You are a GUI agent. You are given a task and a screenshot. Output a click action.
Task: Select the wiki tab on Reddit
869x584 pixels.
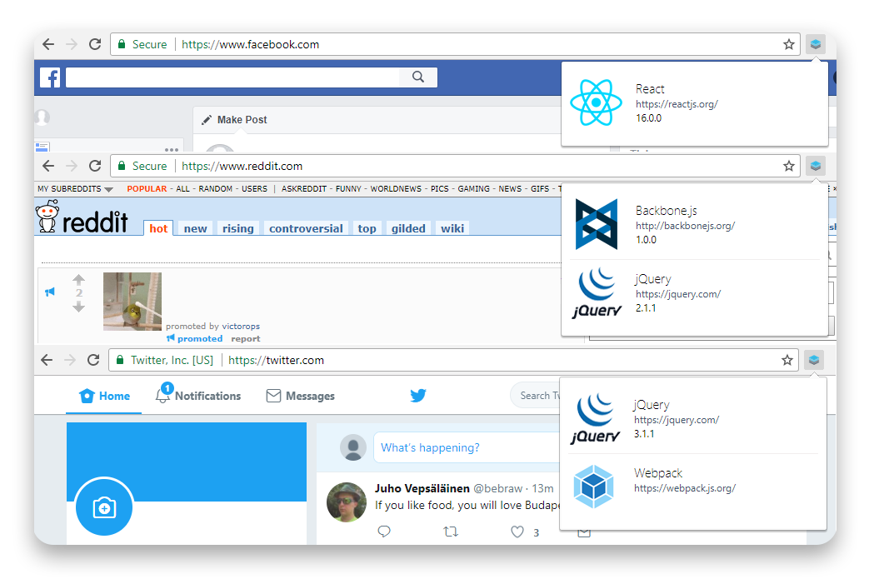coord(452,228)
